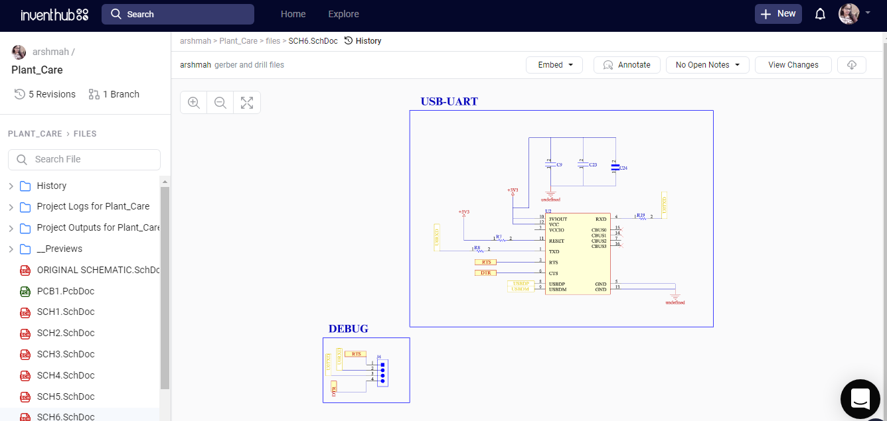Click the file search magnifier icon

22,159
